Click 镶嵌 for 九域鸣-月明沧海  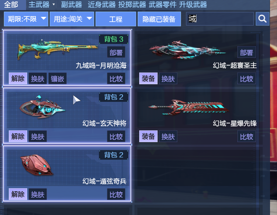58,78
